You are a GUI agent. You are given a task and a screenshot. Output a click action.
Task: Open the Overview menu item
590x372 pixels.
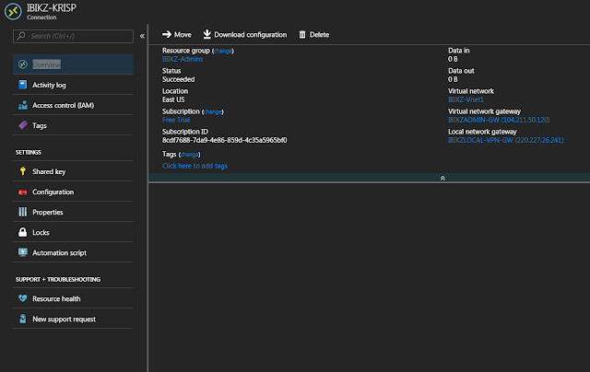pyautogui.click(x=73, y=64)
